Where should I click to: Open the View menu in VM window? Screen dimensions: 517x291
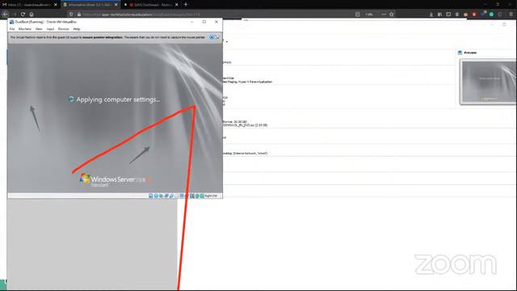39,29
